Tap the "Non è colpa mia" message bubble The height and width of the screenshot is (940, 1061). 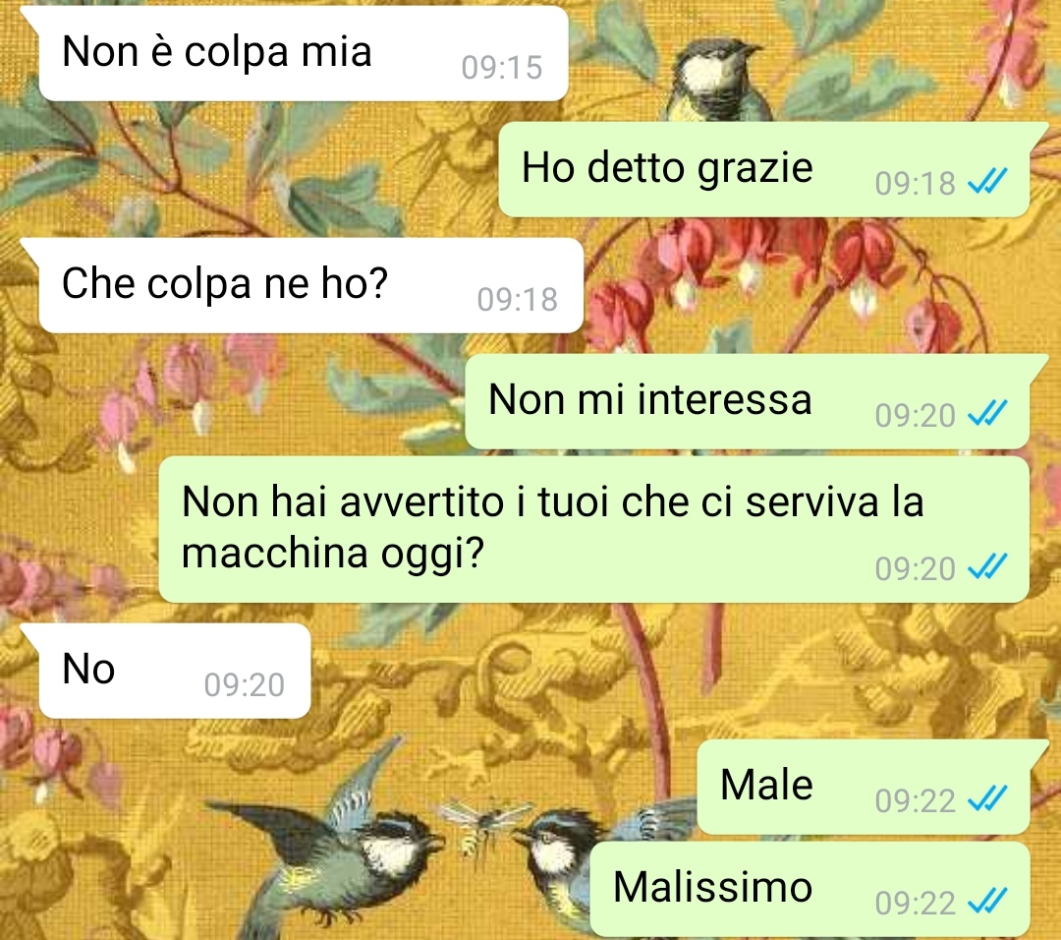pos(304,53)
